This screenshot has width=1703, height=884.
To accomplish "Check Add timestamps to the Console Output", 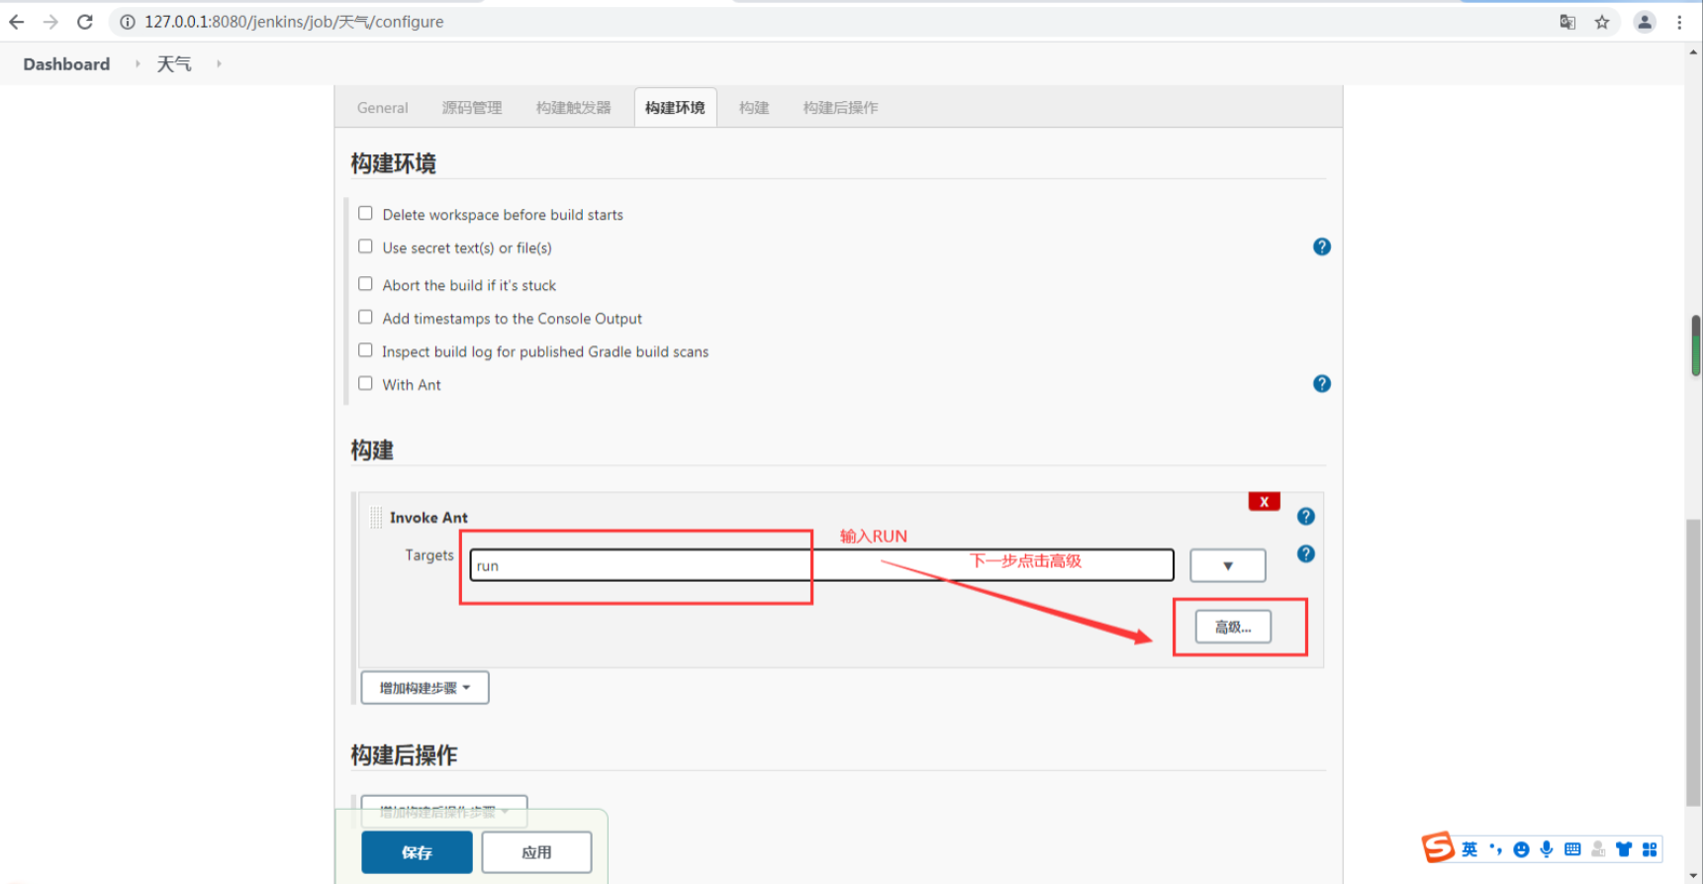I will [x=365, y=317].
